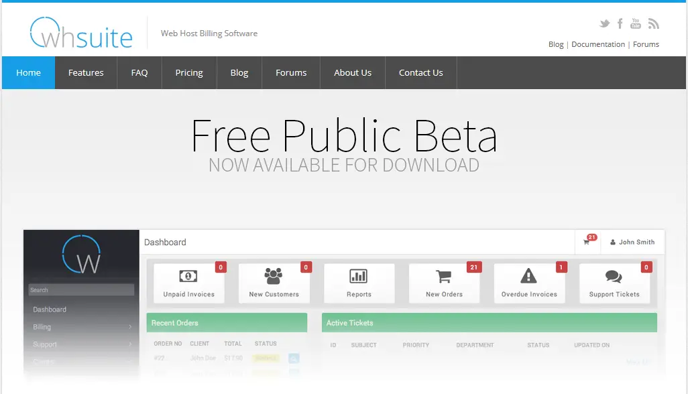This screenshot has width=688, height=394.
Task: Open the Facebook social icon
Action: (620, 23)
